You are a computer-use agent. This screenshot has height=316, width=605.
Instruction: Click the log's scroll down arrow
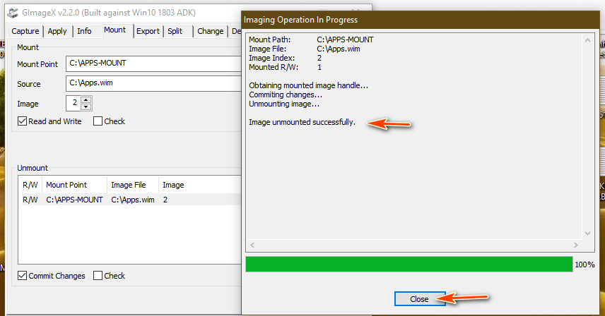pos(587,233)
